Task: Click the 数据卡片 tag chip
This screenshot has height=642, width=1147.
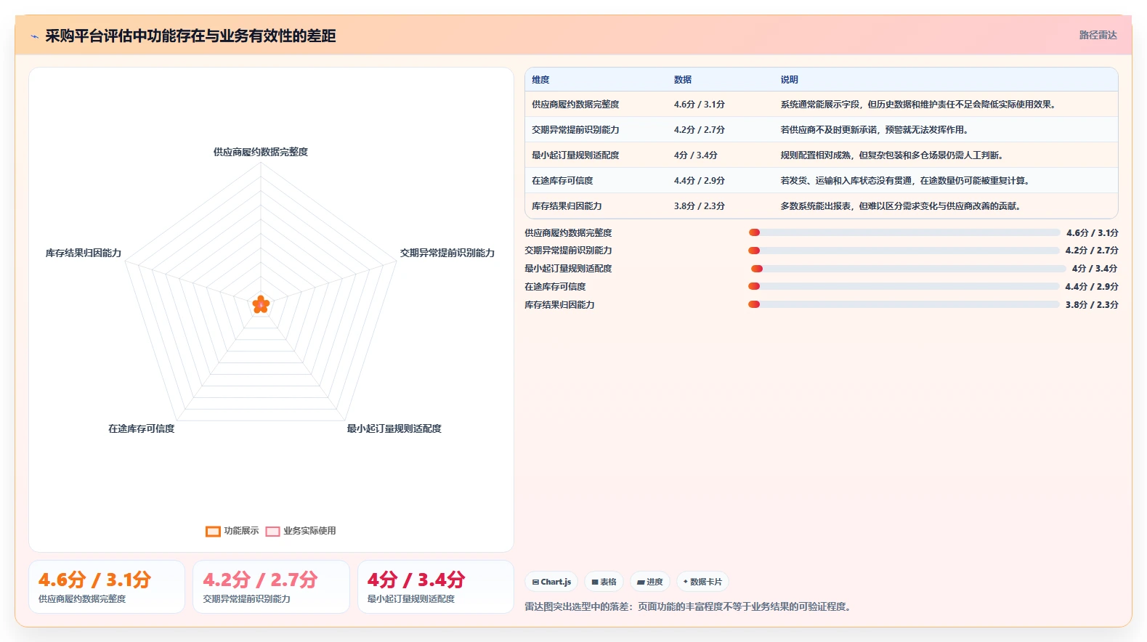Action: tap(702, 582)
